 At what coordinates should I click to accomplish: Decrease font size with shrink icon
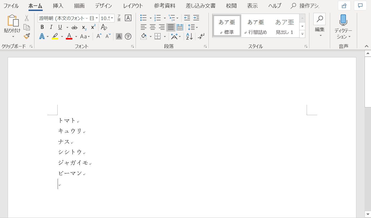point(108,36)
